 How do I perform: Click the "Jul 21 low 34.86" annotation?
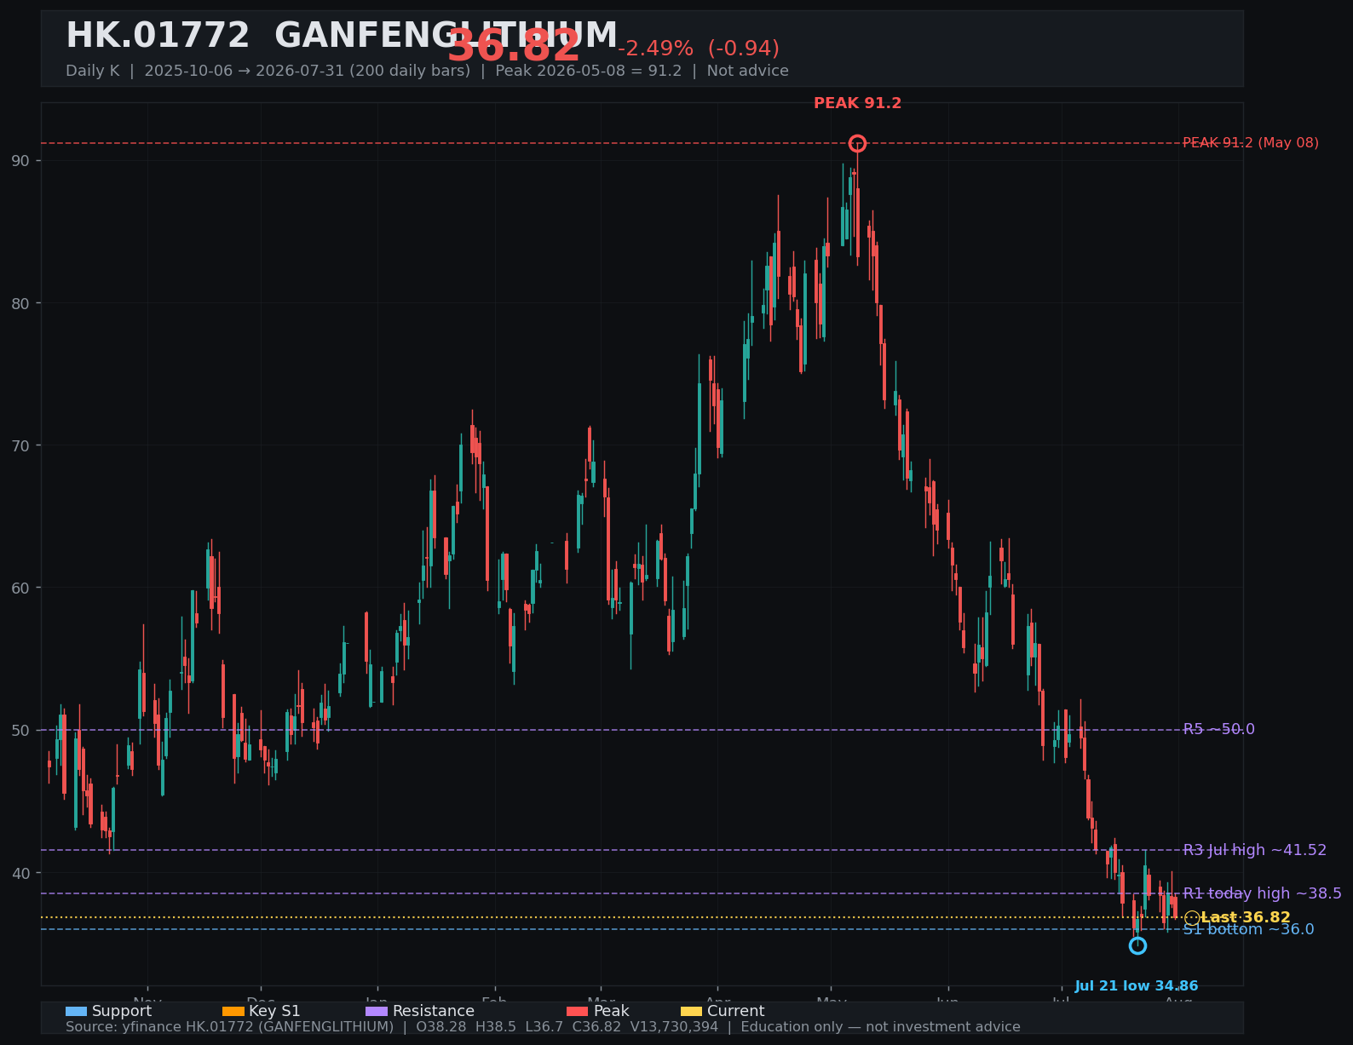click(x=1137, y=986)
